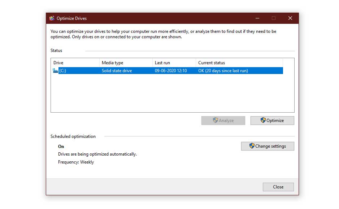Click the '09-06-2020 12:10' last run cell

[x=171, y=71]
